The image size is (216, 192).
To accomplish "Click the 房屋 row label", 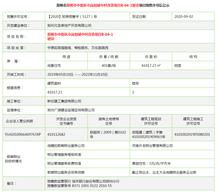I will coord(13,61).
